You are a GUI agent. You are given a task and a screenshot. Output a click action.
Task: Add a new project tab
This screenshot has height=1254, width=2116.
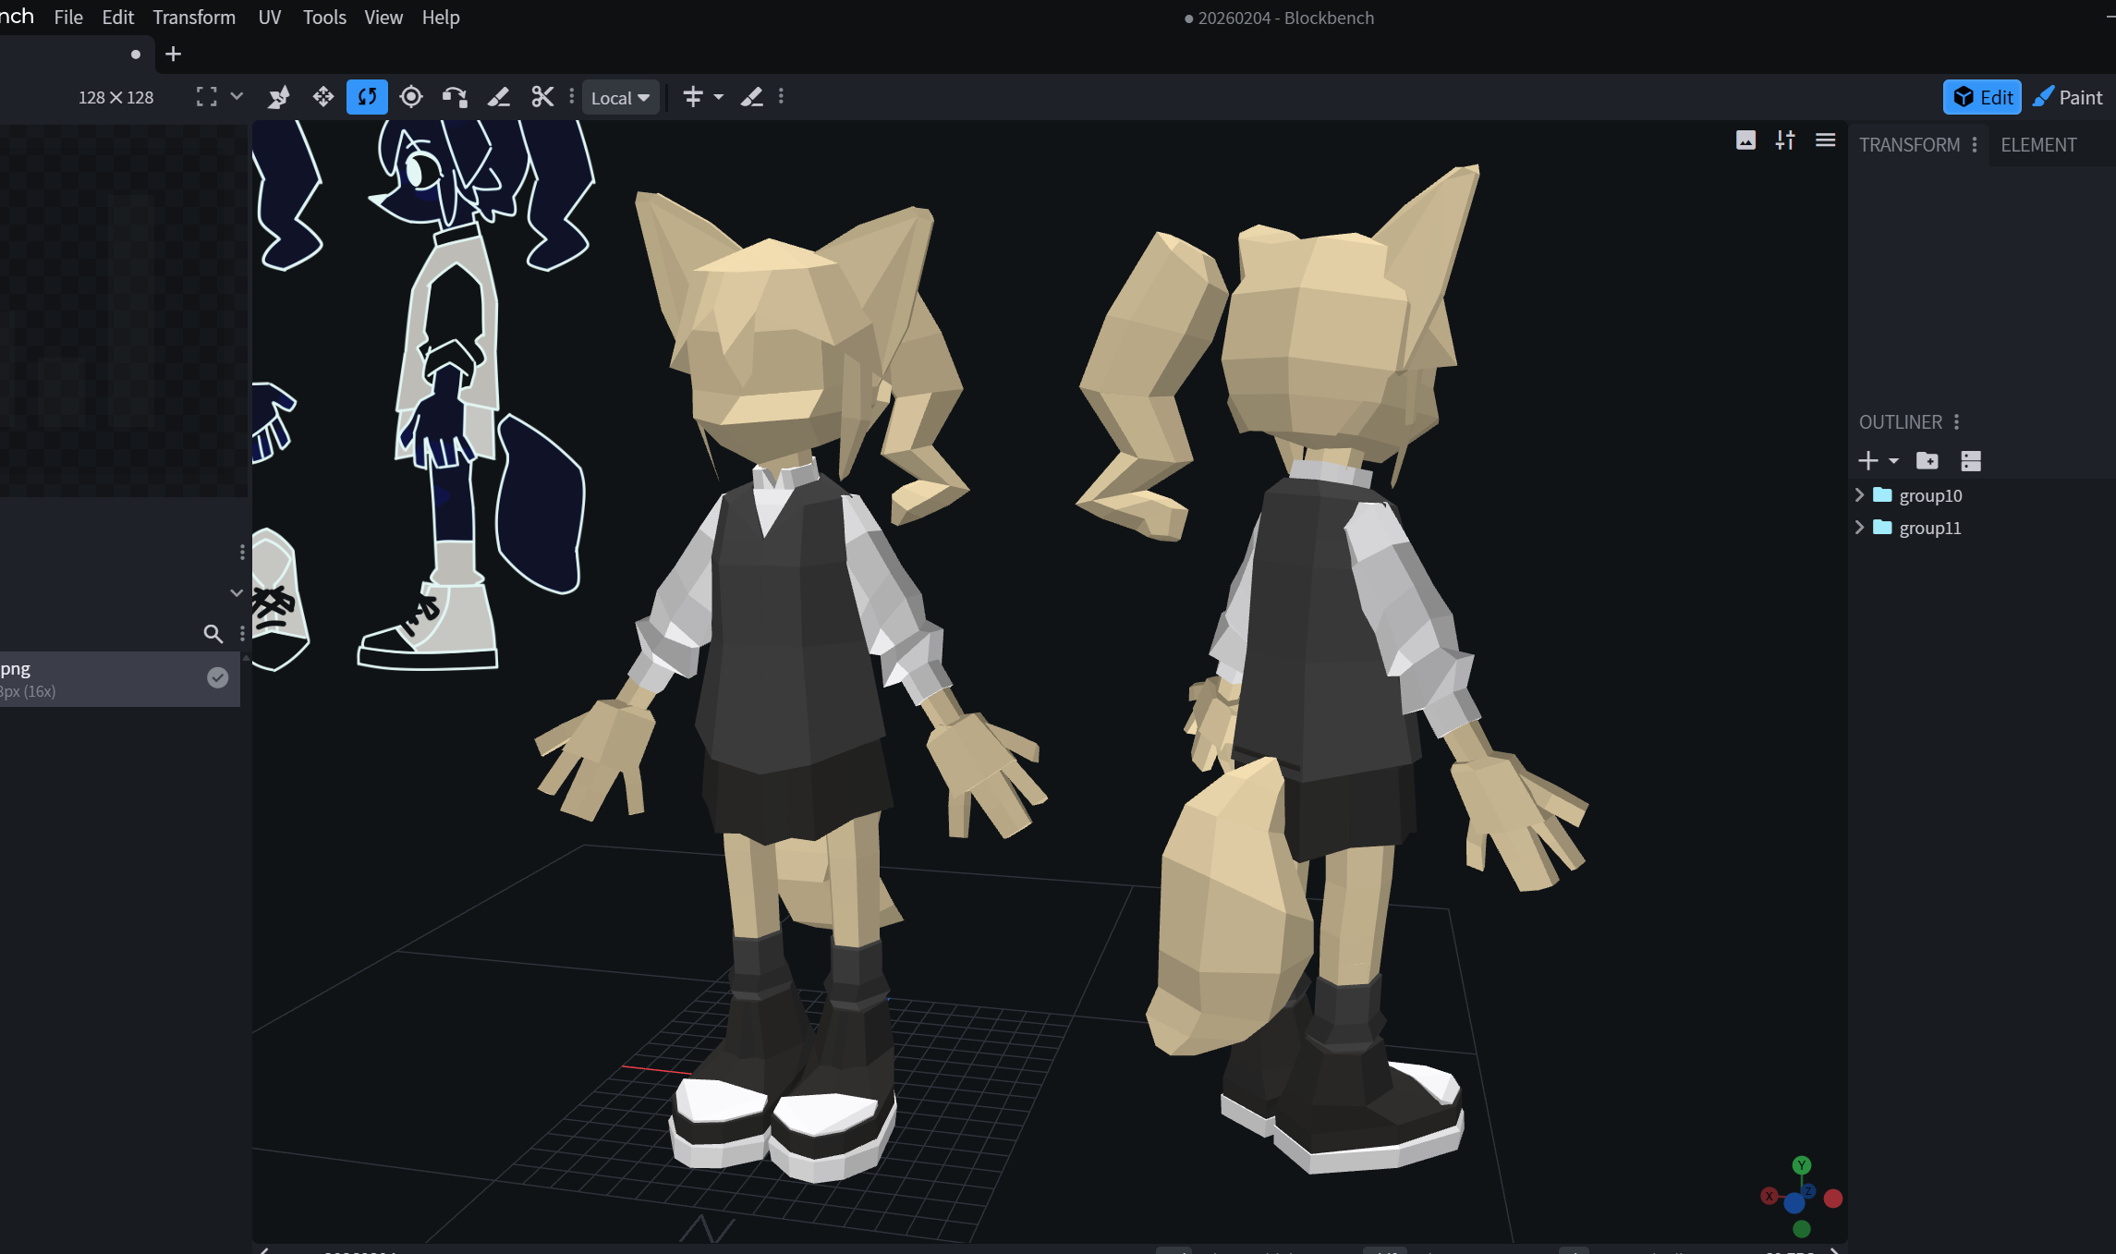click(x=173, y=55)
